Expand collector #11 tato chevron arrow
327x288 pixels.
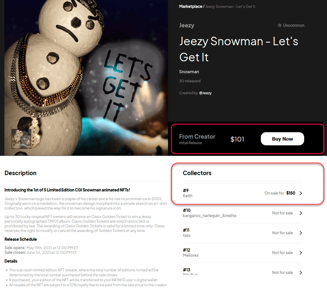point(301,233)
